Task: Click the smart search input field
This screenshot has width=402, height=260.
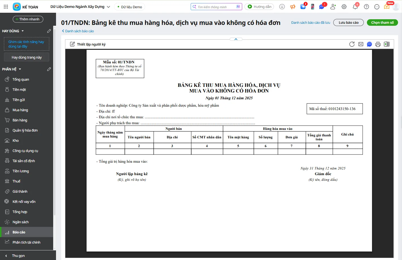Action: point(216,6)
